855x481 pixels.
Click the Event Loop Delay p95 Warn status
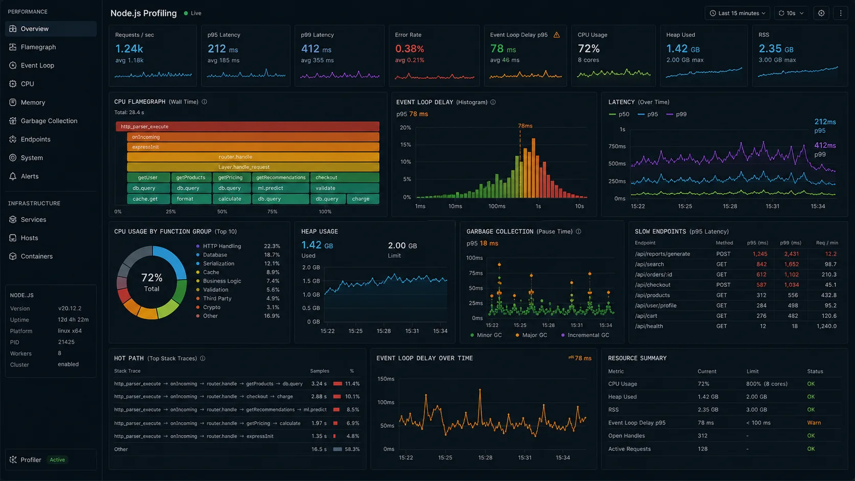814,423
